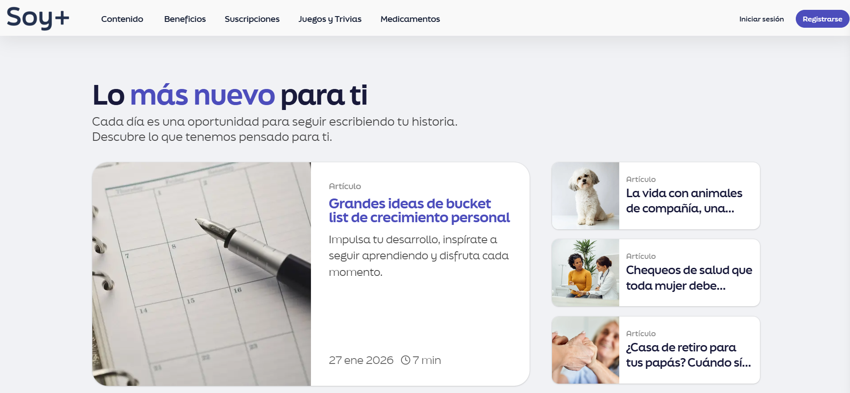Click the clock icon beside 7 min
Screen dimensions: 850x393
406,360
